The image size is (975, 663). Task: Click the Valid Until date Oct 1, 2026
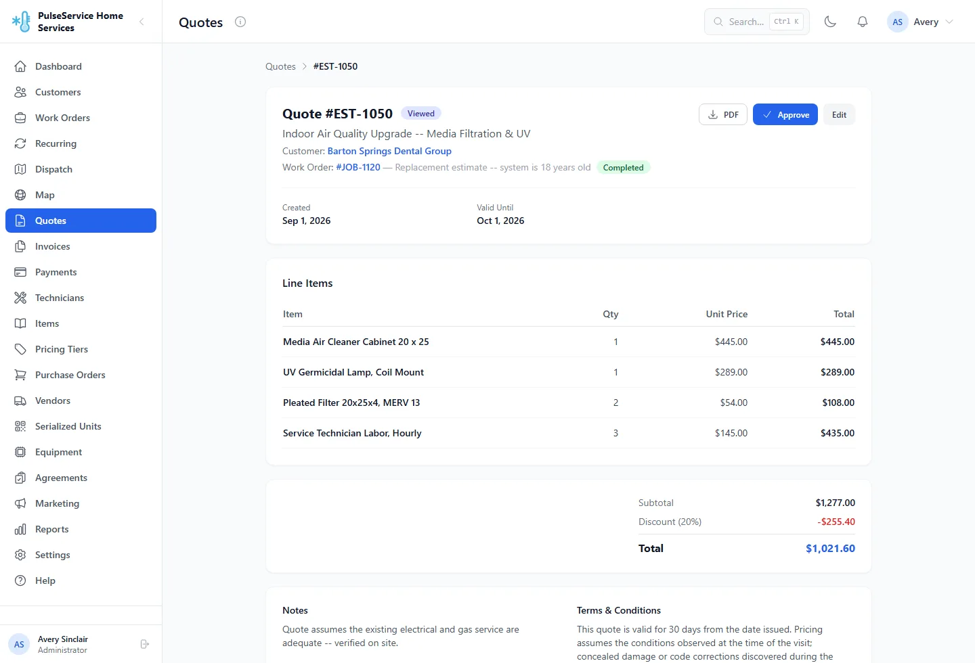(x=500, y=221)
